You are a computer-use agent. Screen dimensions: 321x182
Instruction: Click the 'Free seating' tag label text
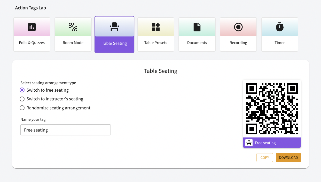pos(265,143)
